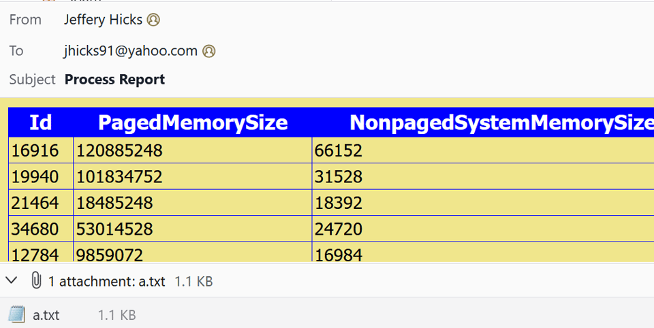Select recipient address jhicks91@yahoo.com
Screen dimensions: 654x328
point(131,51)
